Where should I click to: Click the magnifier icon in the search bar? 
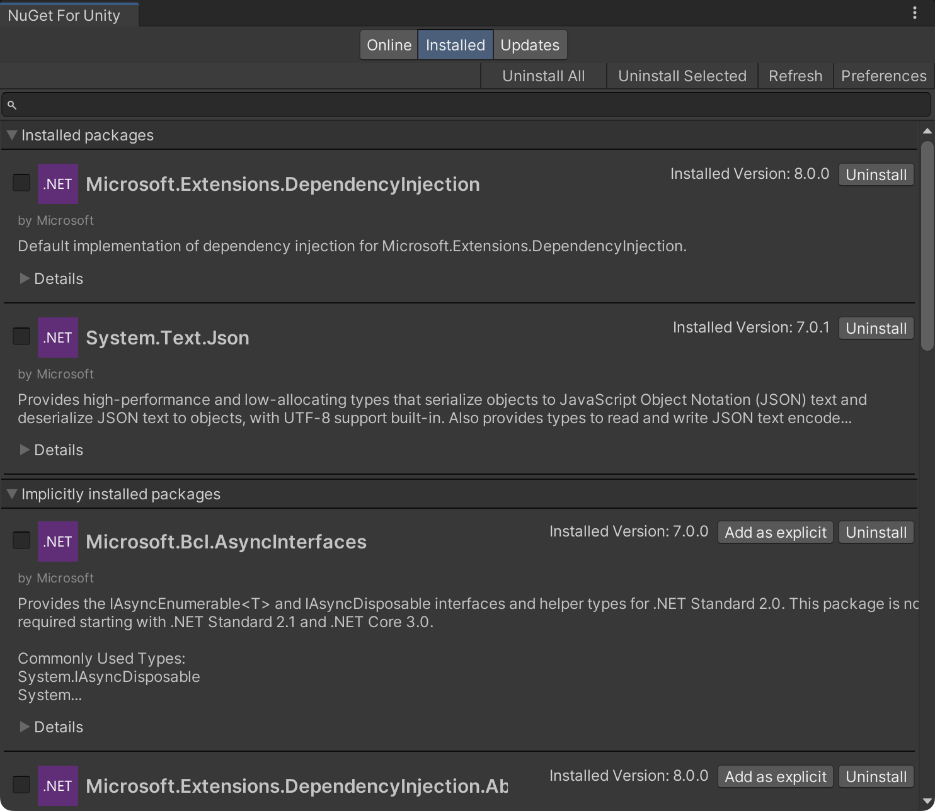point(13,105)
